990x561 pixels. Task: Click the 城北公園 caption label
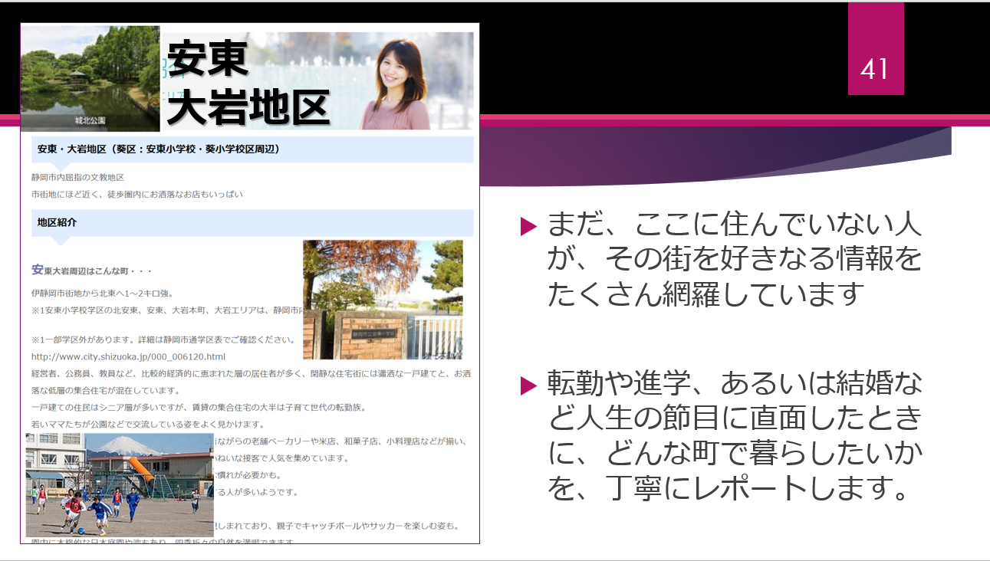coord(90,121)
